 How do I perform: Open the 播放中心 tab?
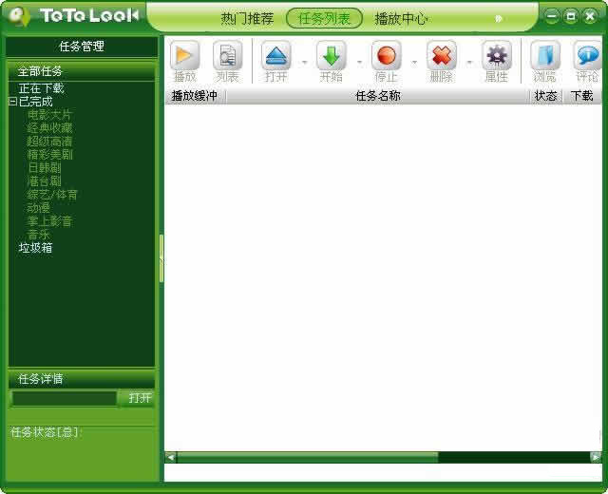[401, 18]
